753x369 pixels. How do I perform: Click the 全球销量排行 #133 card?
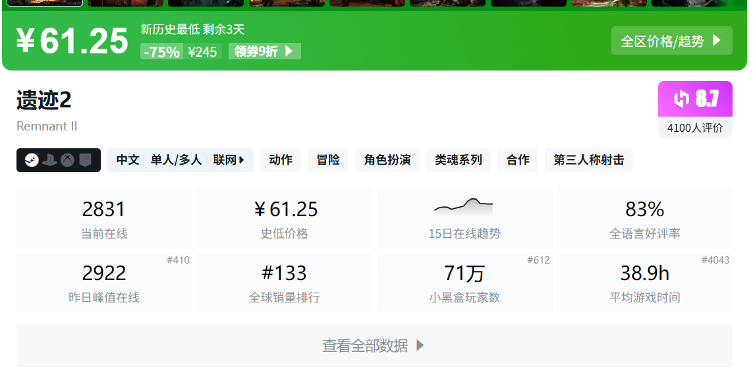(x=285, y=283)
